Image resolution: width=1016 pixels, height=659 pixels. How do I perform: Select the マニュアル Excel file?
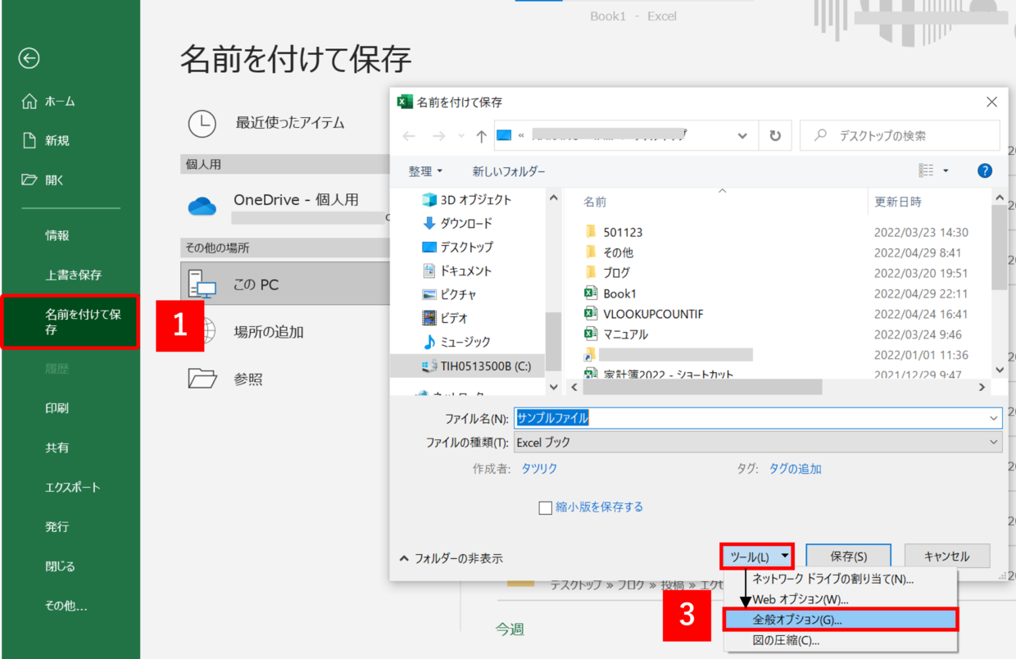point(616,334)
